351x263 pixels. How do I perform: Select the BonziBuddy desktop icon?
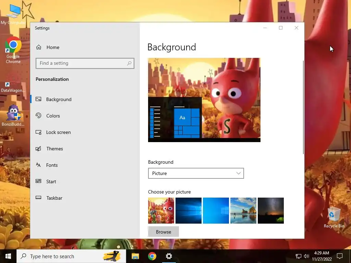click(13, 115)
